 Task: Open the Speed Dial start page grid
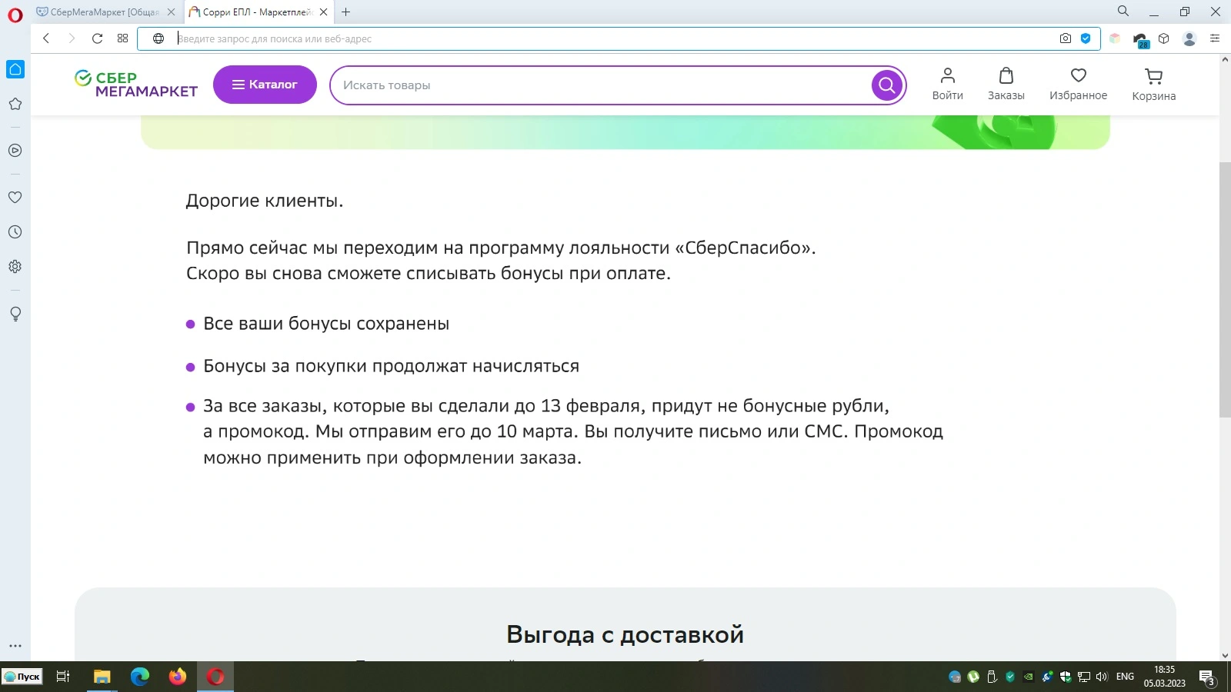(x=122, y=38)
